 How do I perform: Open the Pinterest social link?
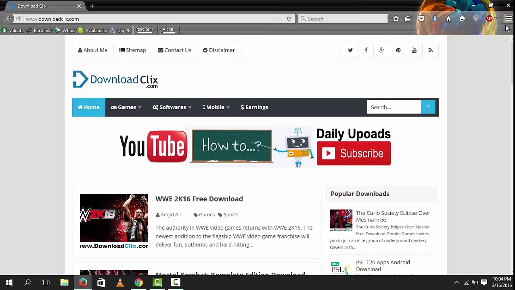point(398,50)
